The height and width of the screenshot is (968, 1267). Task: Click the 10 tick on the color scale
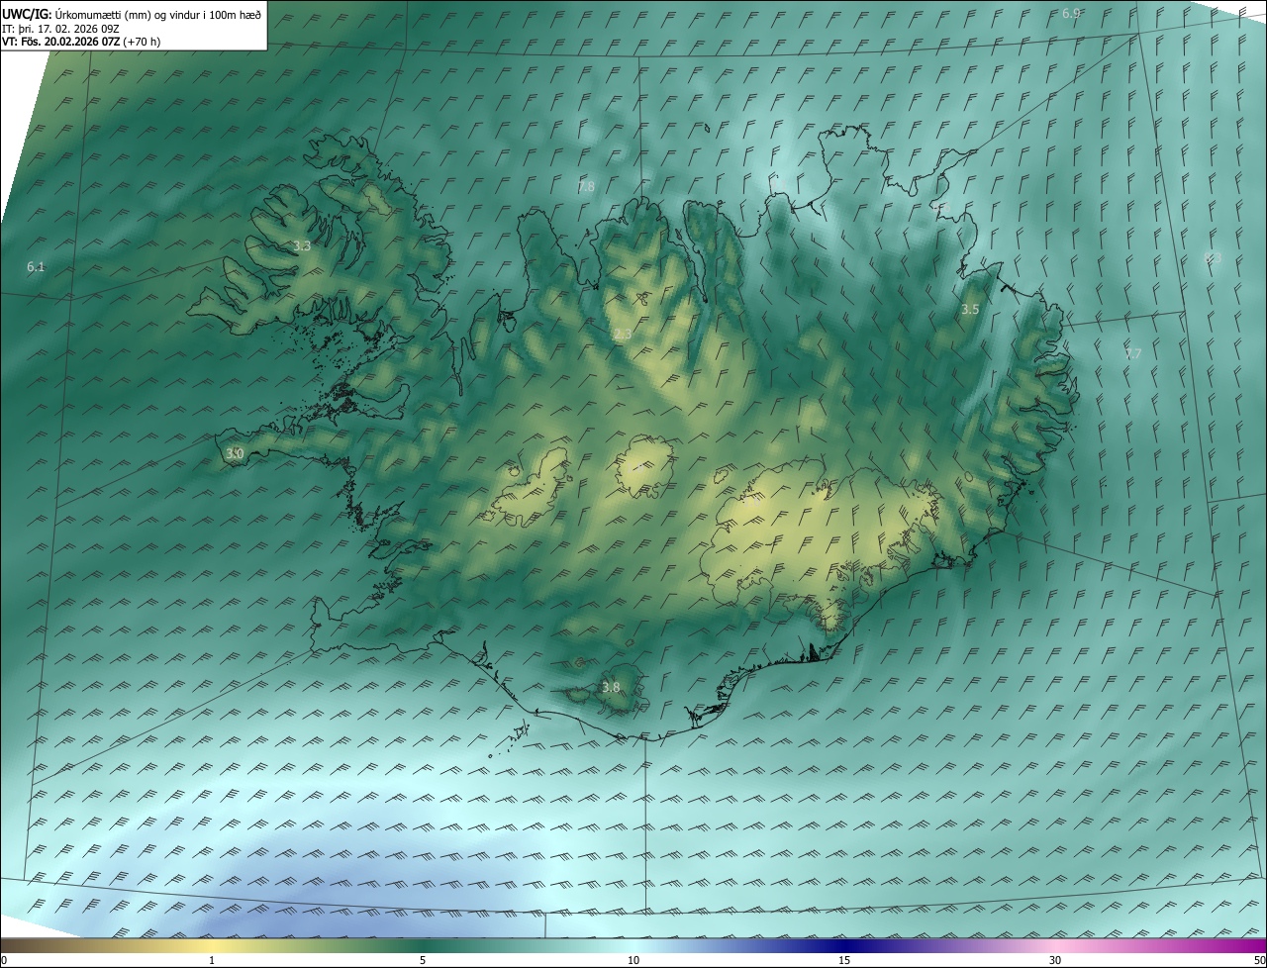(x=633, y=960)
